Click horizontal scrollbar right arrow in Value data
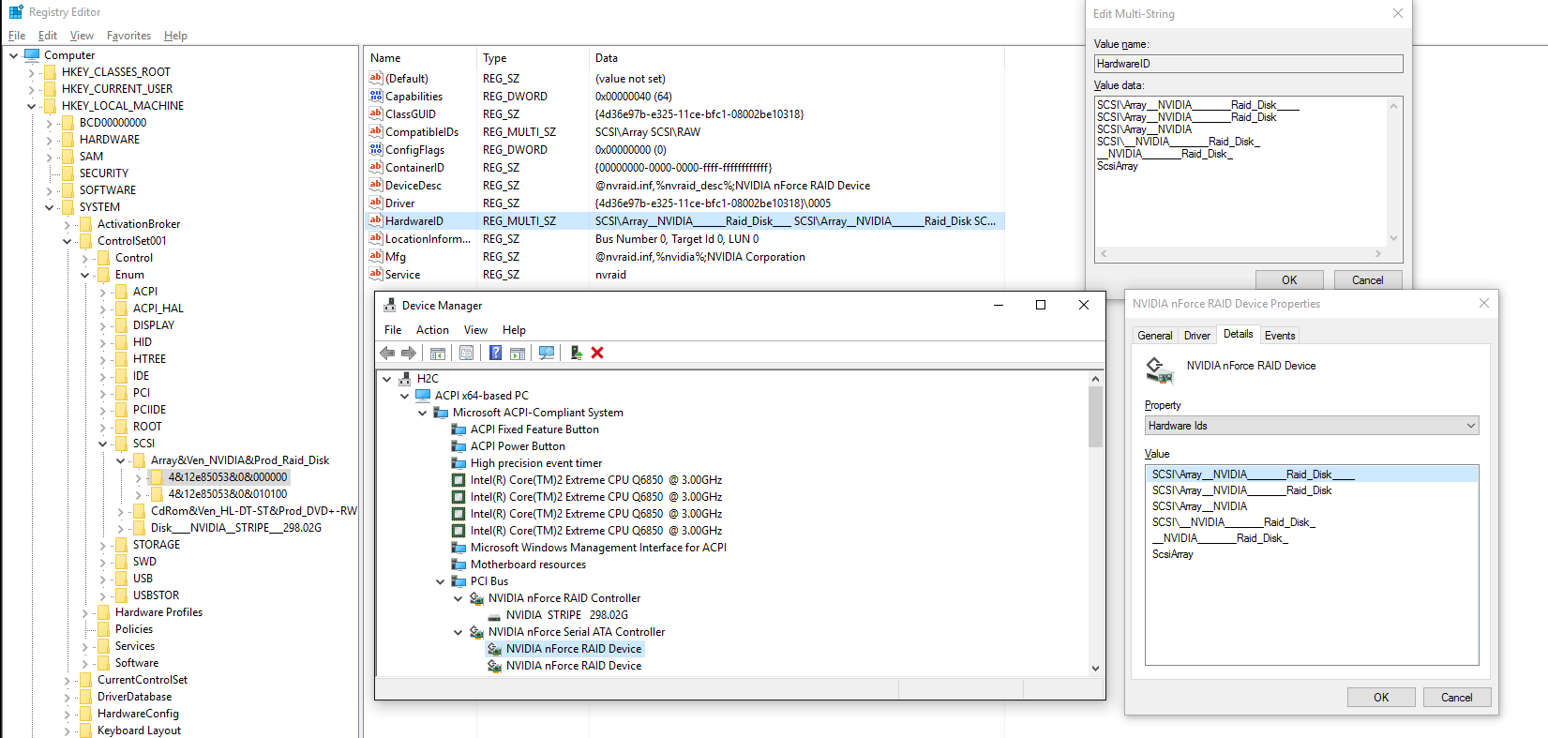The width and height of the screenshot is (1548, 738). tap(1377, 253)
